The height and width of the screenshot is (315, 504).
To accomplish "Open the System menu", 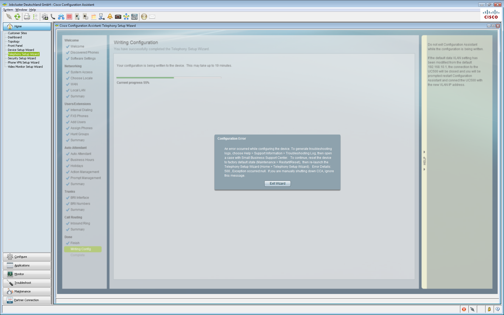I will [x=8, y=10].
